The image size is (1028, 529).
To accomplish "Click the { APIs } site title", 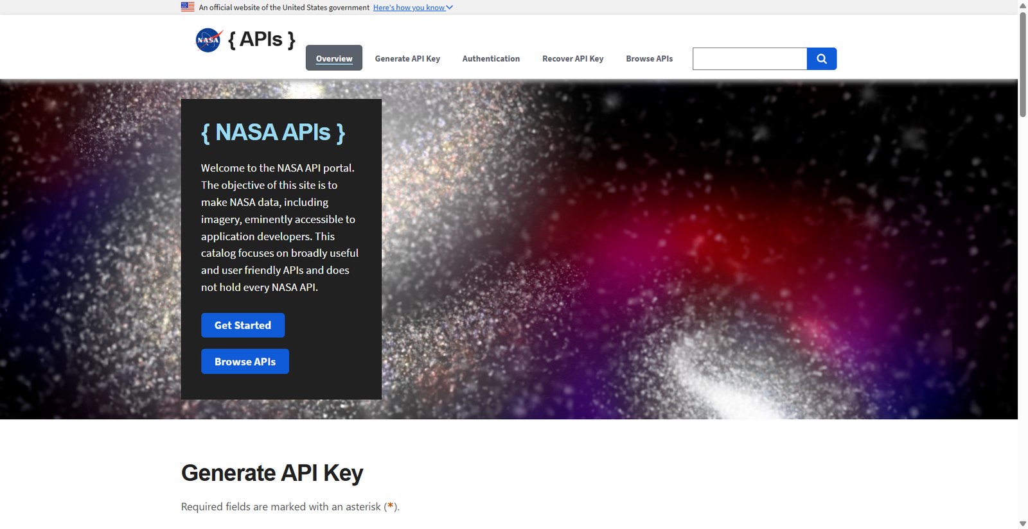I will pos(261,40).
